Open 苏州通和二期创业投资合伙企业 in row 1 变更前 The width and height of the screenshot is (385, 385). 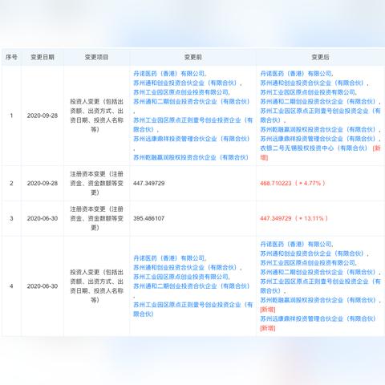[192, 102]
